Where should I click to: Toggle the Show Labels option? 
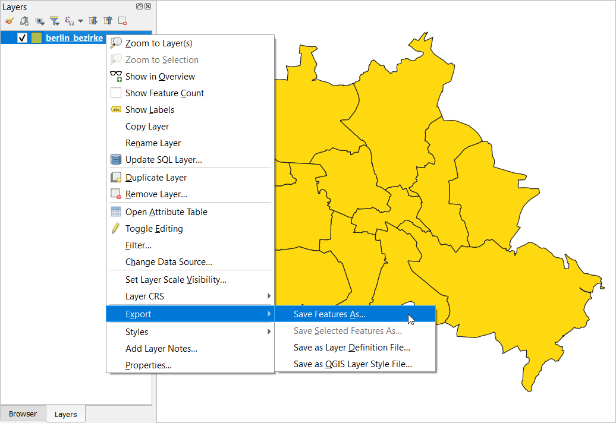pos(149,110)
